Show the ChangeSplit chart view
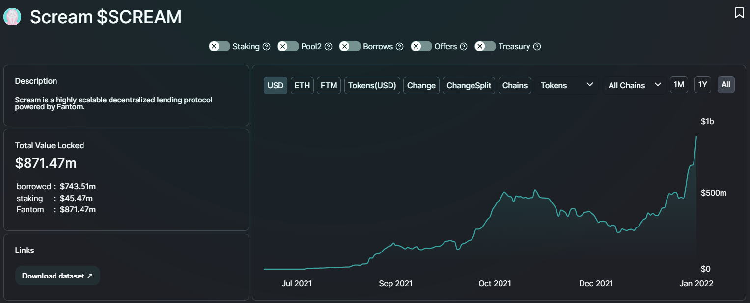The width and height of the screenshot is (750, 303). [469, 85]
